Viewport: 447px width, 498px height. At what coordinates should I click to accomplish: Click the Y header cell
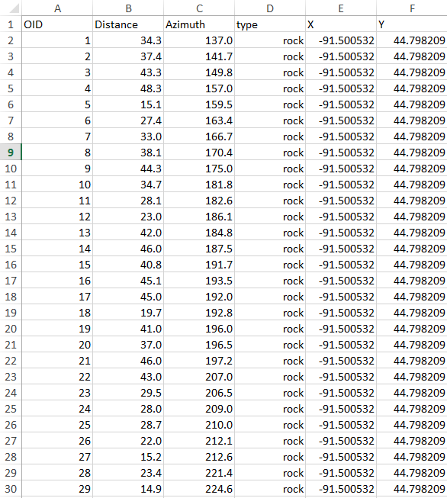(x=412, y=24)
